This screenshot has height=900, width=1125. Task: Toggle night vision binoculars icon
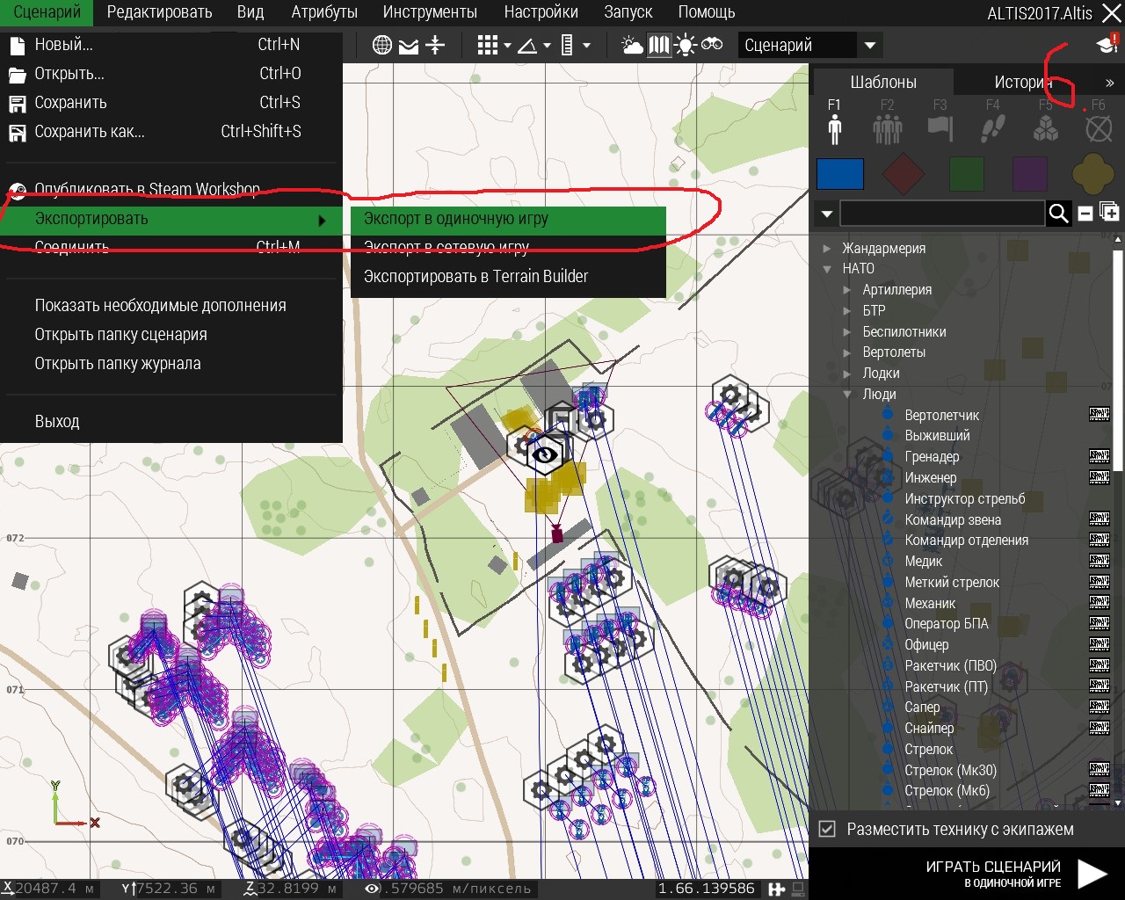(712, 45)
